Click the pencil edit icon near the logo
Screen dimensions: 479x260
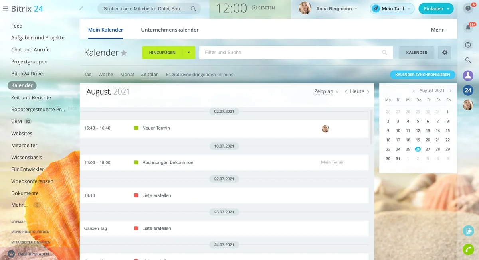81,8
